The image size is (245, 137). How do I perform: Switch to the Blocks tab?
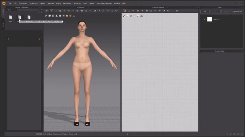9,10
